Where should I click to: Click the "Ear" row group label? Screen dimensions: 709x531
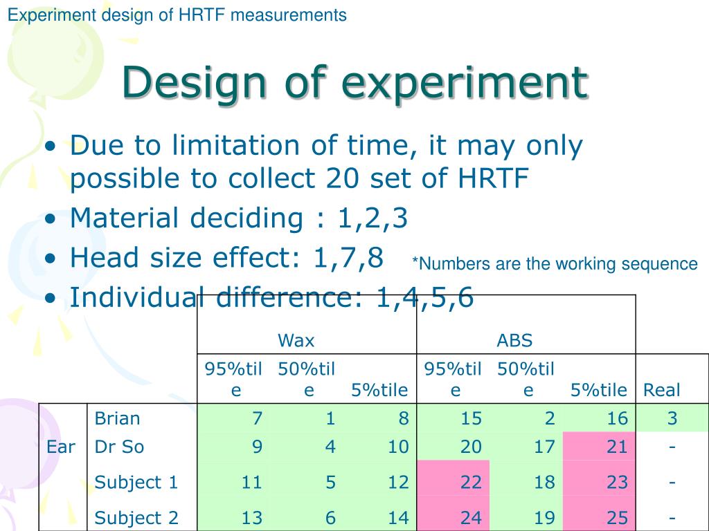pos(61,447)
